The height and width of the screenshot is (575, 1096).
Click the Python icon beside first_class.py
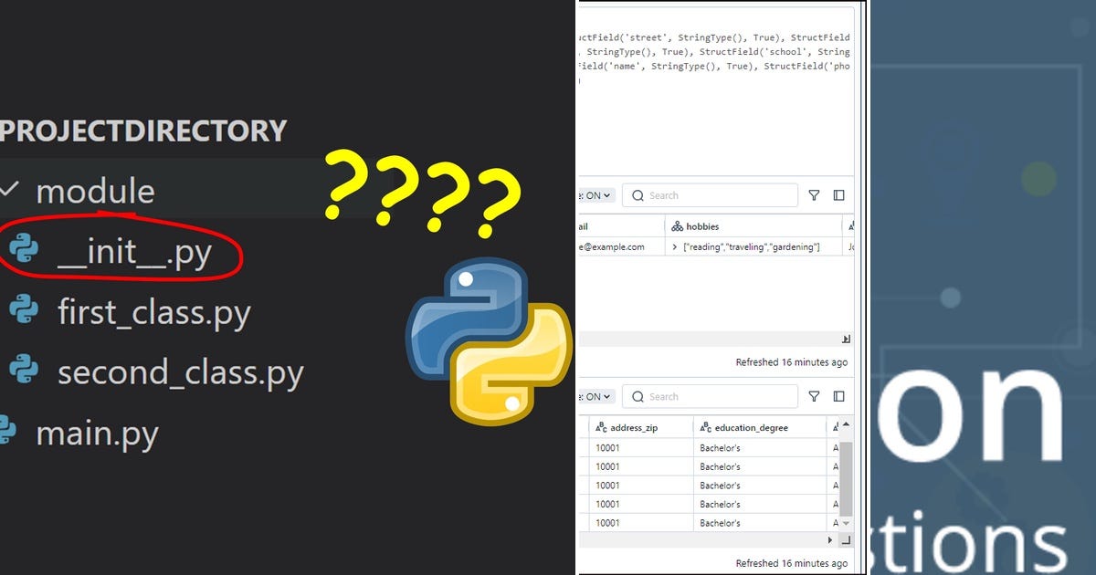pyautogui.click(x=23, y=310)
